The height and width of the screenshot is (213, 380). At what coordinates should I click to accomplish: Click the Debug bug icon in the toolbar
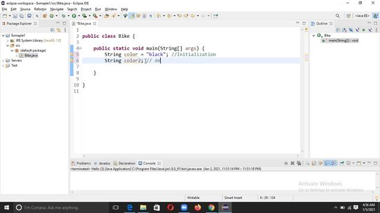64,16
